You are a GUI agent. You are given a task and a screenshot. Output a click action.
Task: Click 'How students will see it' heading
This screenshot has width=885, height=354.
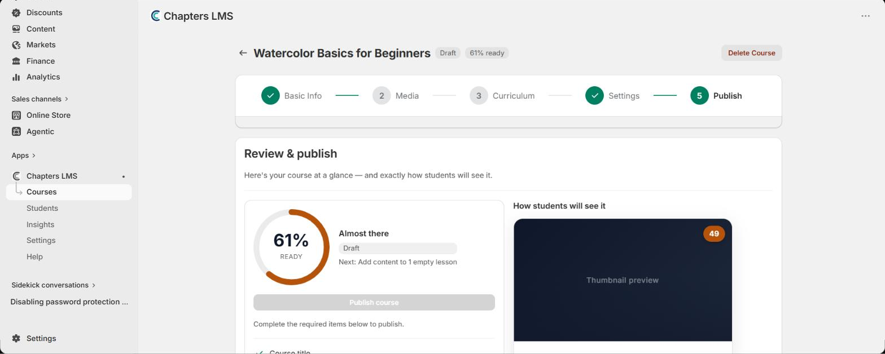coord(559,206)
